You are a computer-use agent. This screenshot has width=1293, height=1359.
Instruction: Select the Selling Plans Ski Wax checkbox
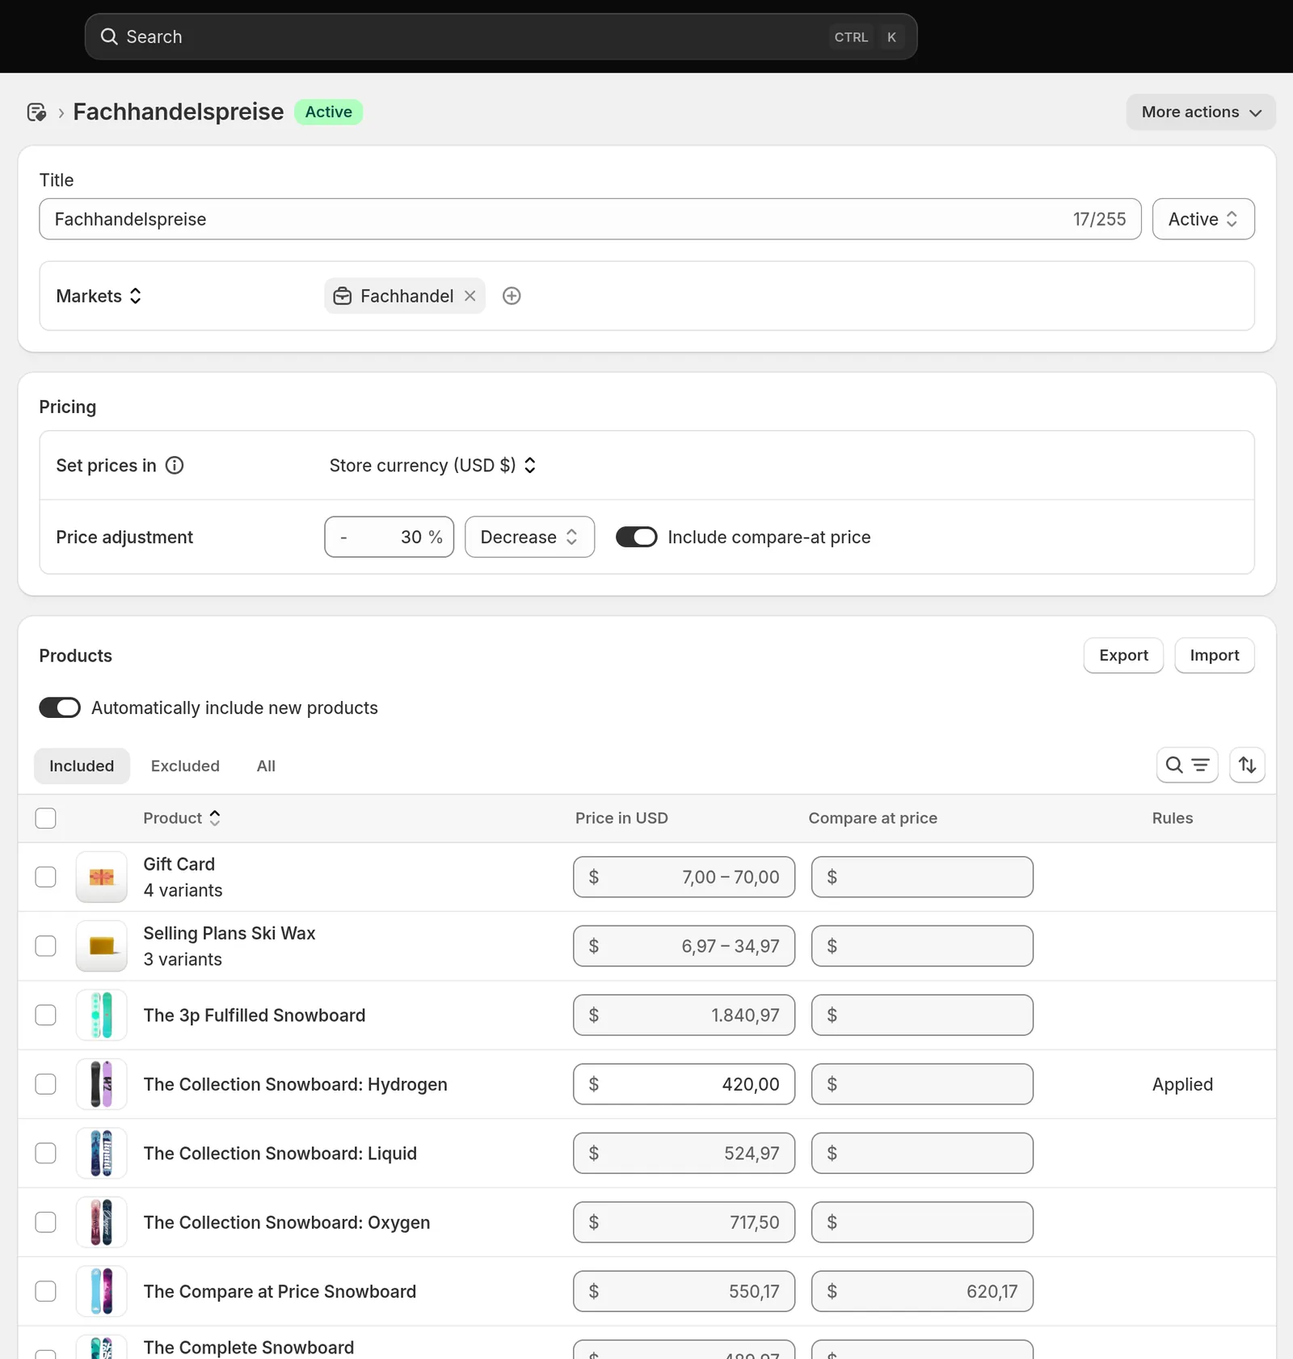pos(46,946)
